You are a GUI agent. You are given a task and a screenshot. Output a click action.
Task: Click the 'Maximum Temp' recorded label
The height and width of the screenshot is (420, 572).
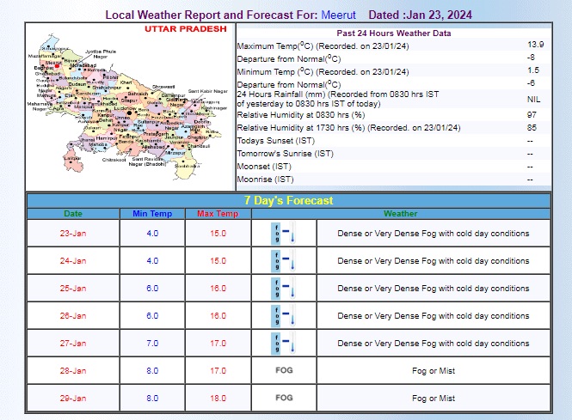pyautogui.click(x=323, y=46)
